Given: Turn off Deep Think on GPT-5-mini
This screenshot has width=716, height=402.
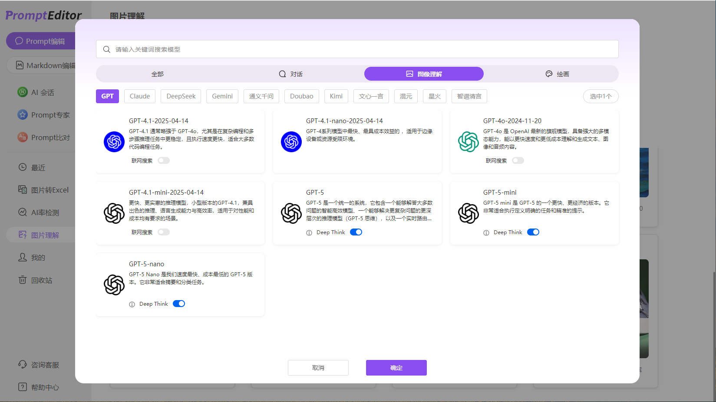Looking at the screenshot, I should [x=533, y=232].
